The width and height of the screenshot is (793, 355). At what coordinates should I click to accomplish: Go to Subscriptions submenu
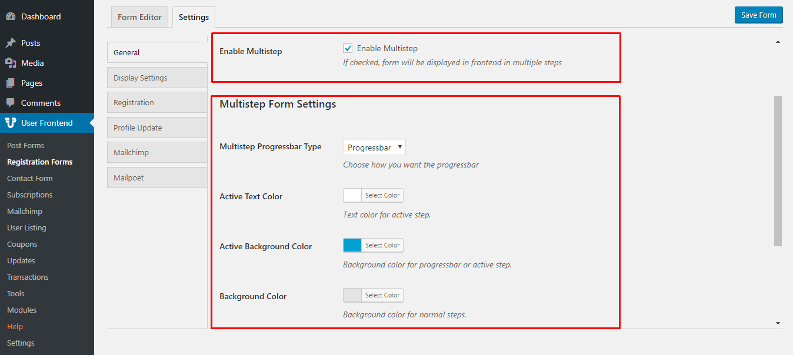30,195
